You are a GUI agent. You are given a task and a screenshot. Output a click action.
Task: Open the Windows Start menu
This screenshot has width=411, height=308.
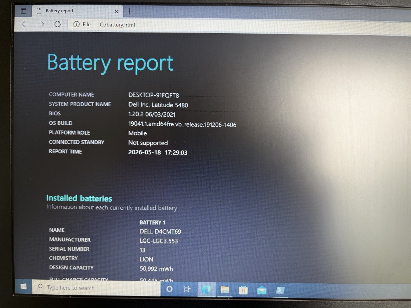(x=23, y=287)
